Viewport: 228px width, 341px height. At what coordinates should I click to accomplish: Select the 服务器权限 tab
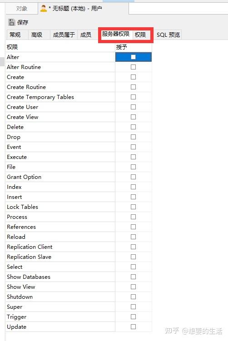coord(116,34)
